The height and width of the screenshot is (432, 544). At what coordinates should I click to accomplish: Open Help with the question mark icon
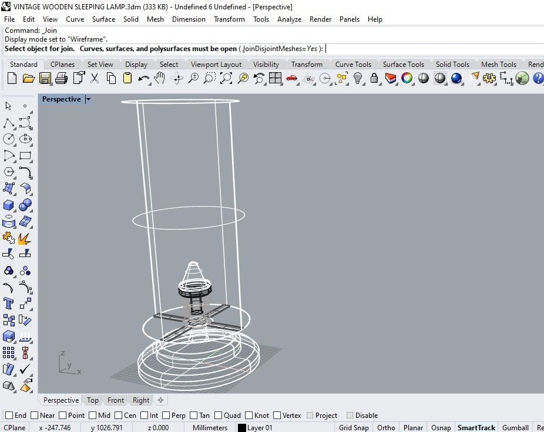tap(538, 78)
